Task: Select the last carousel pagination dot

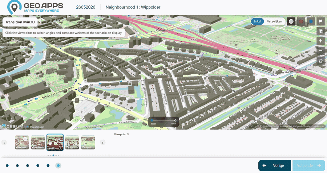Action: 58,155
